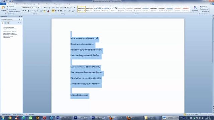214x120 pixels.
Task: Apply the Без интервала style
Action: tap(89, 9)
